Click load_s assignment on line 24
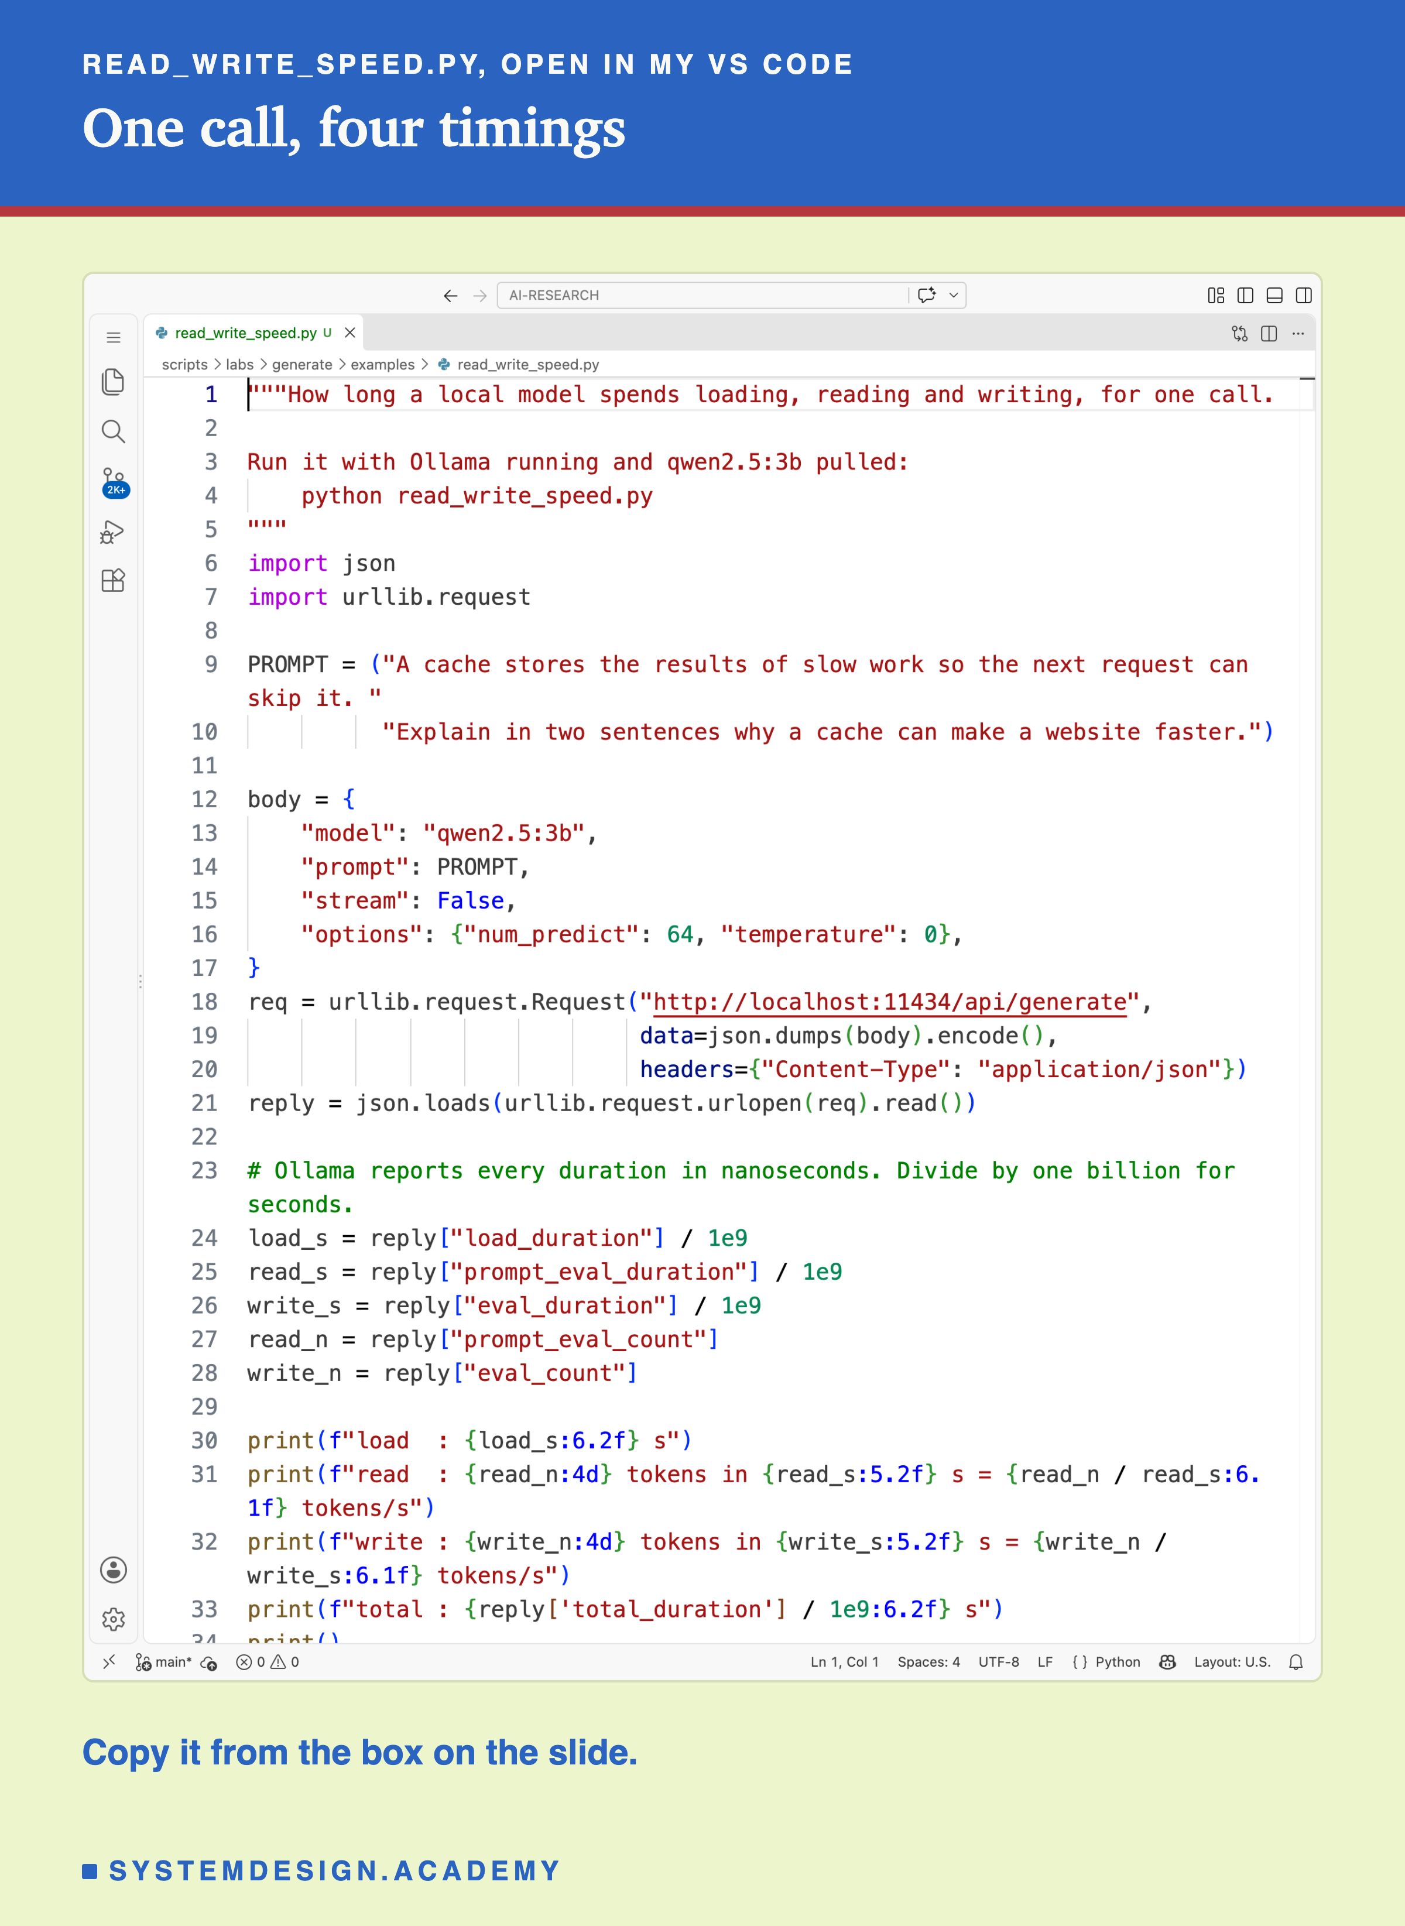The image size is (1405, 1926). (498, 1239)
